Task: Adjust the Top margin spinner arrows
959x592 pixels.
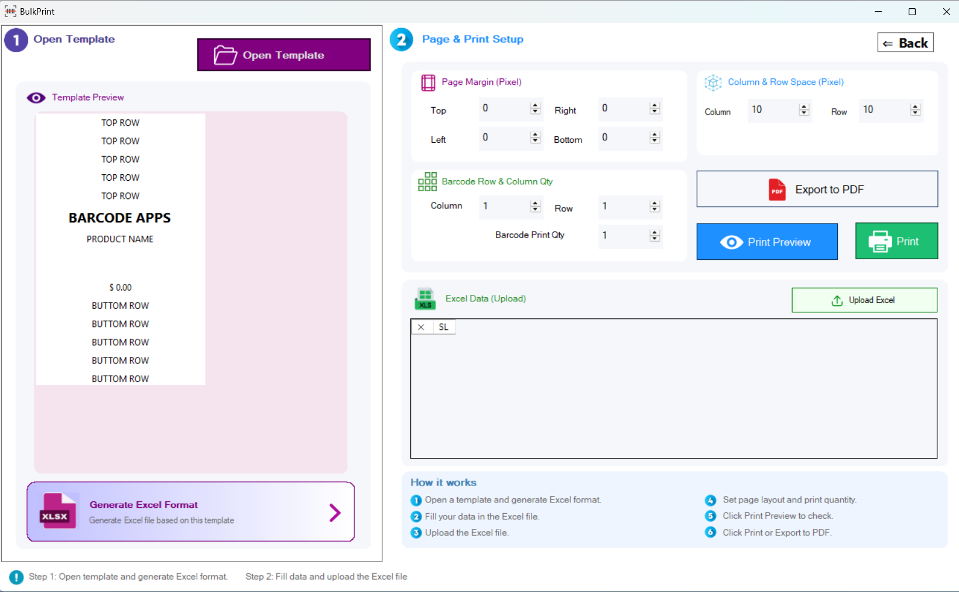Action: pyautogui.click(x=535, y=108)
